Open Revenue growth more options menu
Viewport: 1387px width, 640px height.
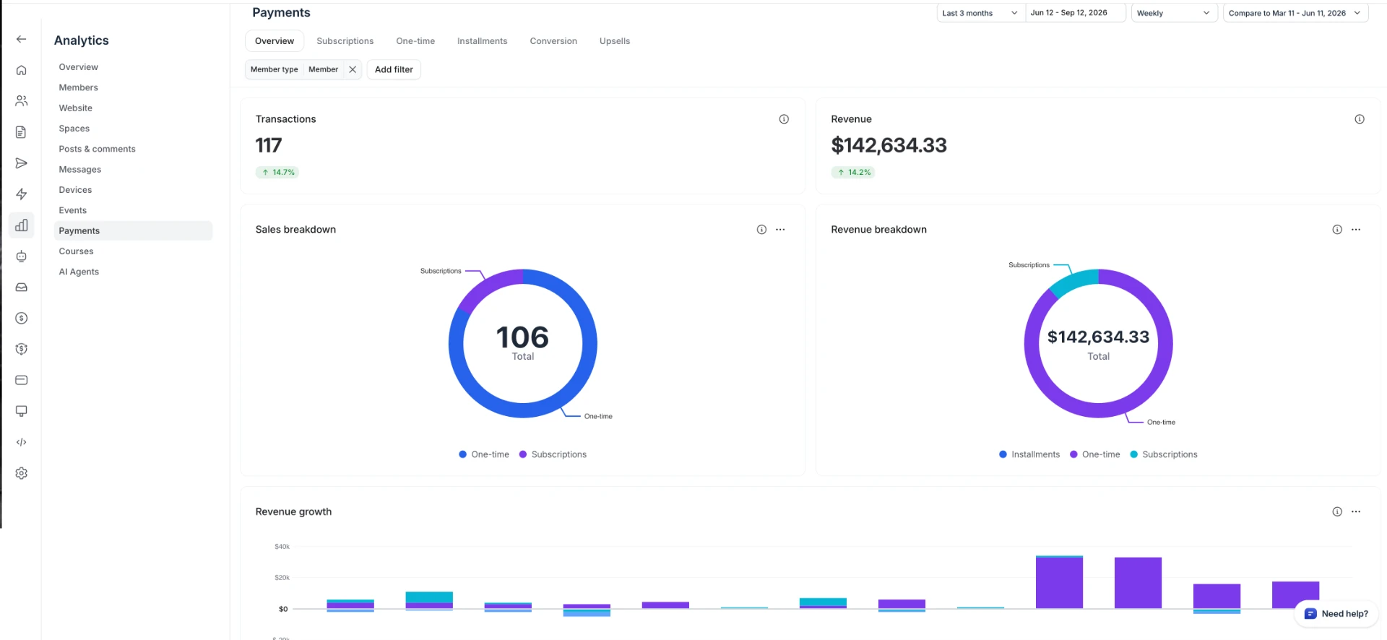(x=1356, y=511)
